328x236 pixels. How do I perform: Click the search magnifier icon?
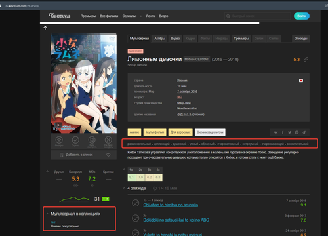pos(228,16)
